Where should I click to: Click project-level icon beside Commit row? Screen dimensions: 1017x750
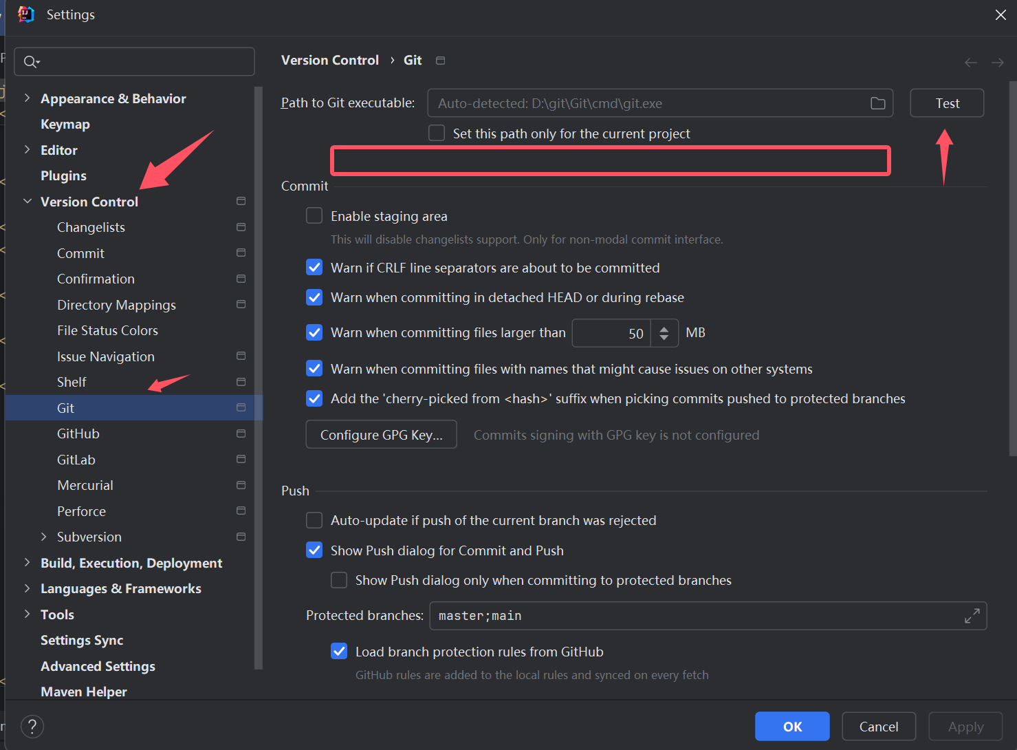click(x=241, y=253)
